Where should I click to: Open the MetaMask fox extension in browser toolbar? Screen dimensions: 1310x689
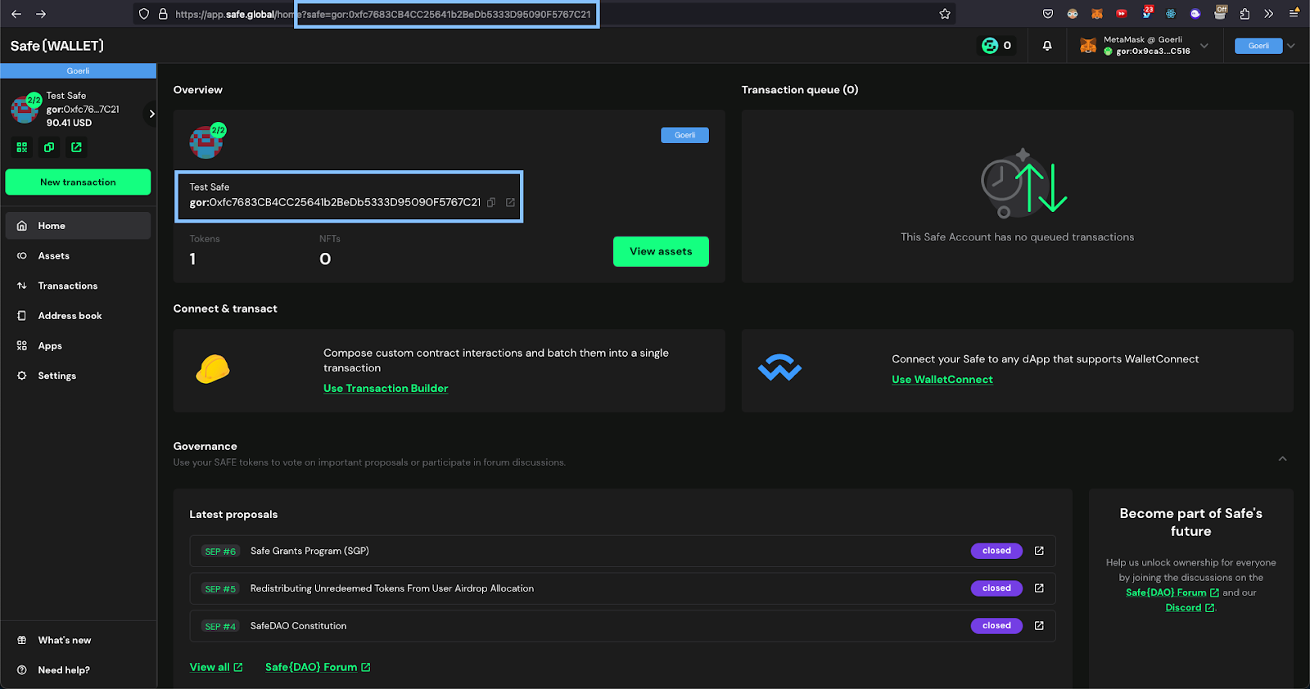click(x=1097, y=14)
